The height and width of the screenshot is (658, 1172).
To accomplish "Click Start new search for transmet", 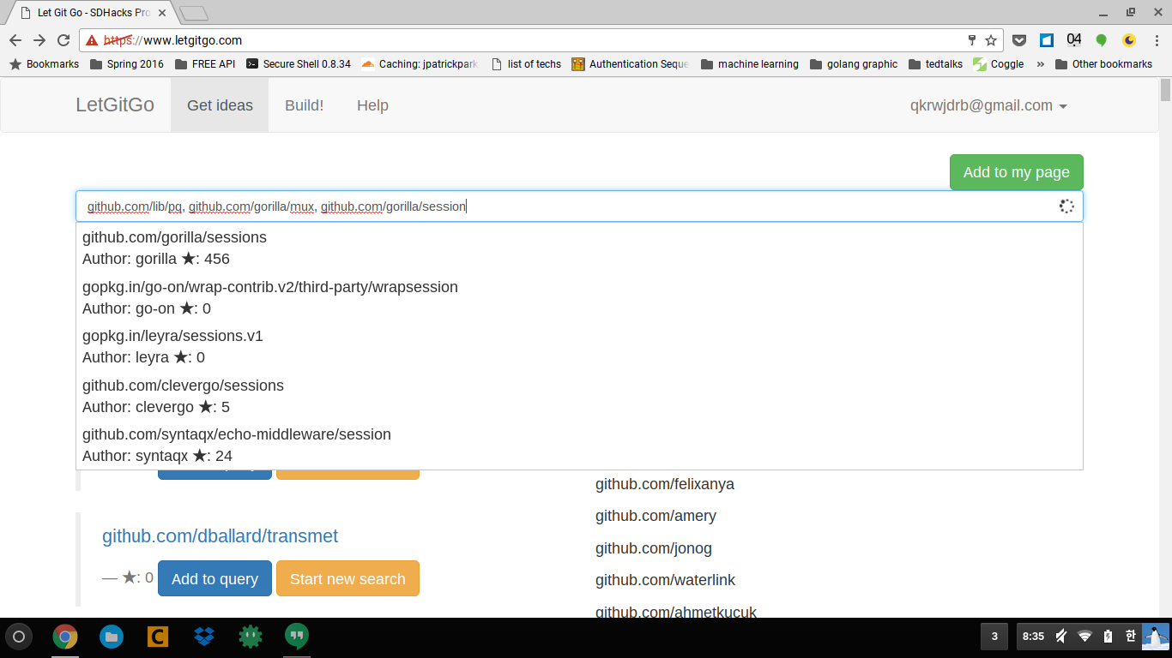I will click(x=347, y=578).
